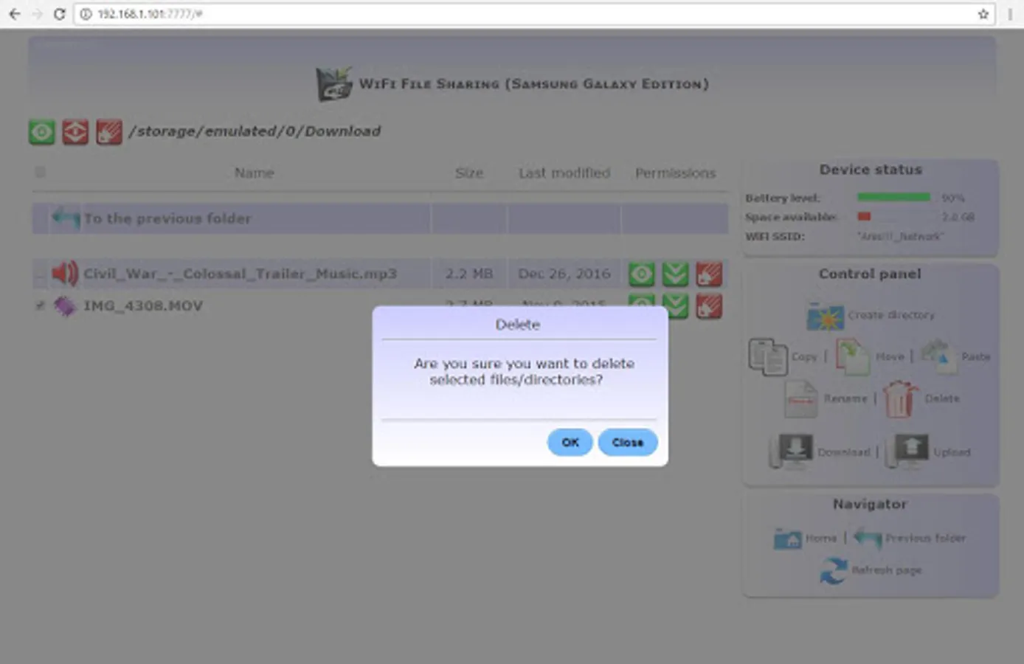Click the green Battery level bar

coord(893,197)
